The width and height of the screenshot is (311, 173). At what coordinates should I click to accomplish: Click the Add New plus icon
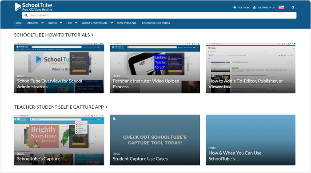tap(235, 8)
